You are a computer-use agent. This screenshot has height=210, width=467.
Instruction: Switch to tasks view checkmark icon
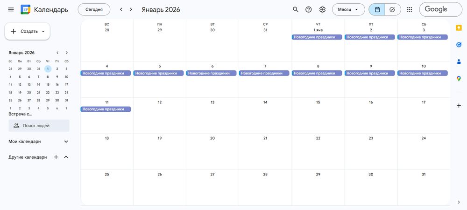(393, 9)
